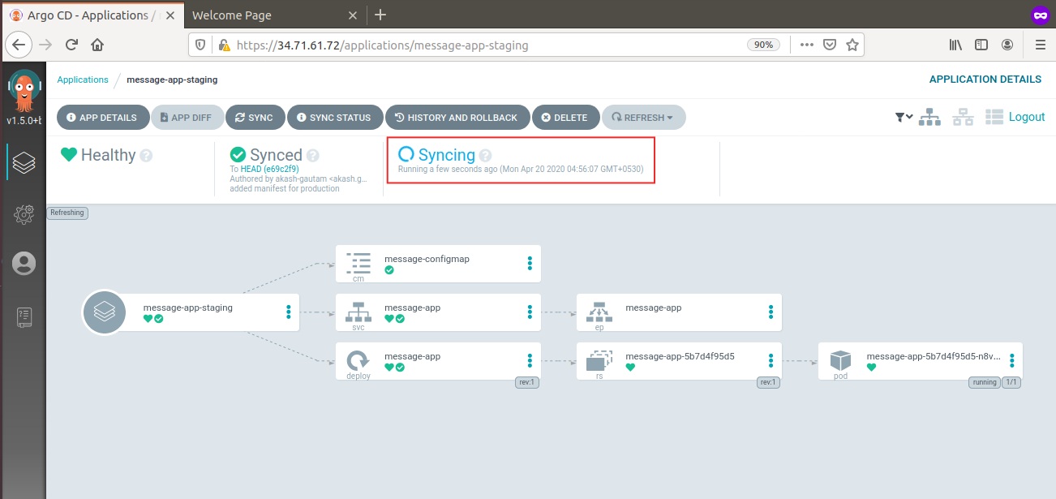Open browser library icon
Screen dimensions: 1056x499
point(955,45)
